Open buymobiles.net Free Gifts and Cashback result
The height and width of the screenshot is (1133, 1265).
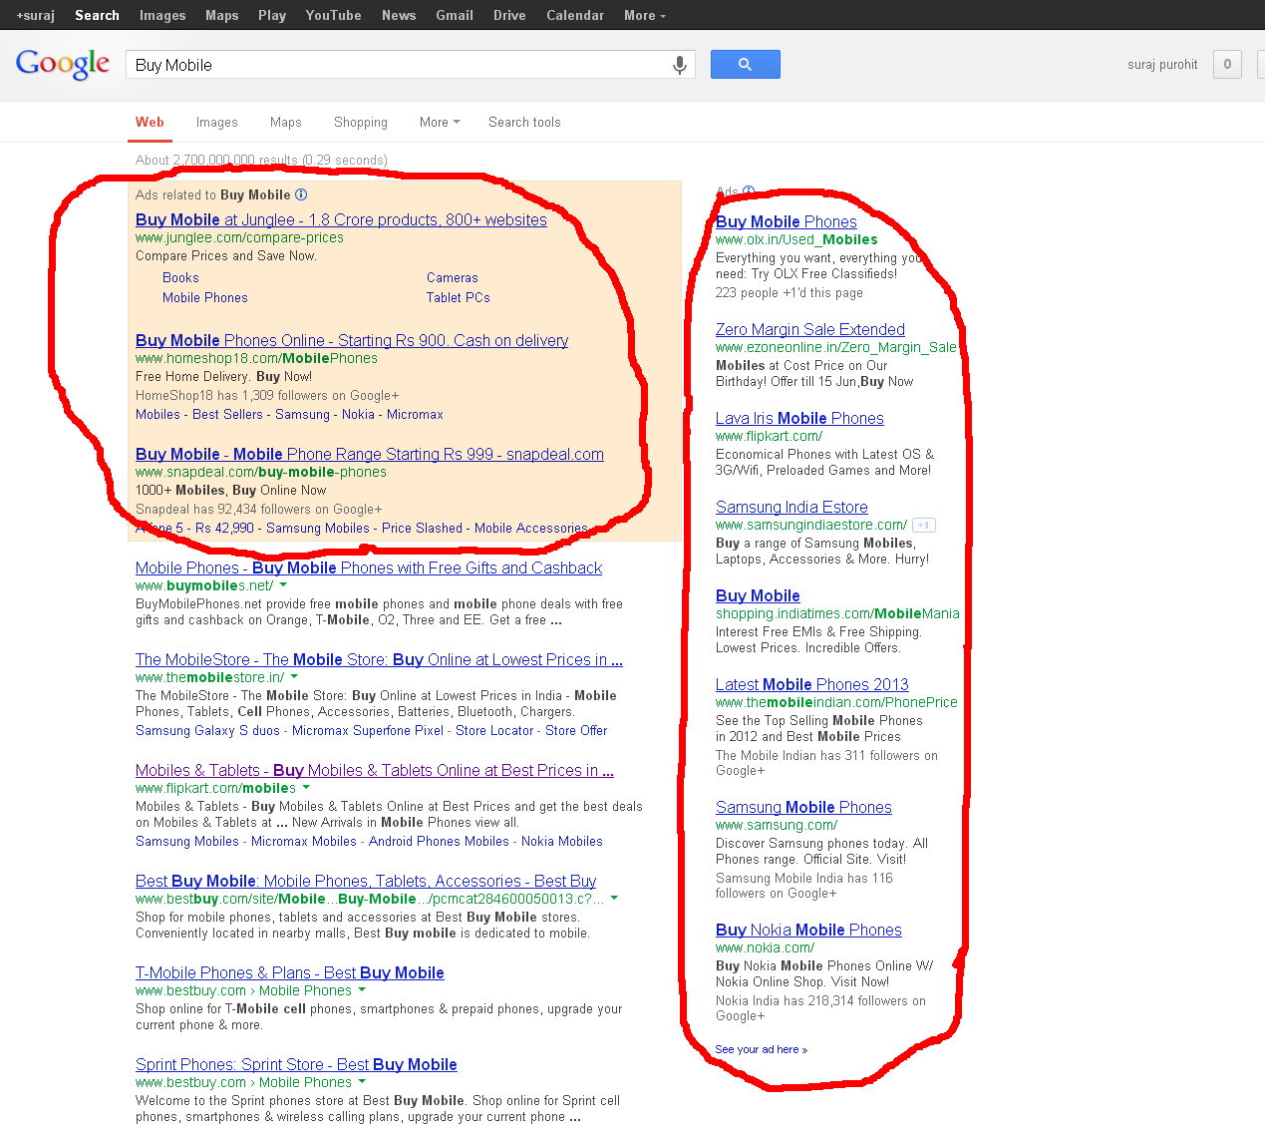click(369, 567)
